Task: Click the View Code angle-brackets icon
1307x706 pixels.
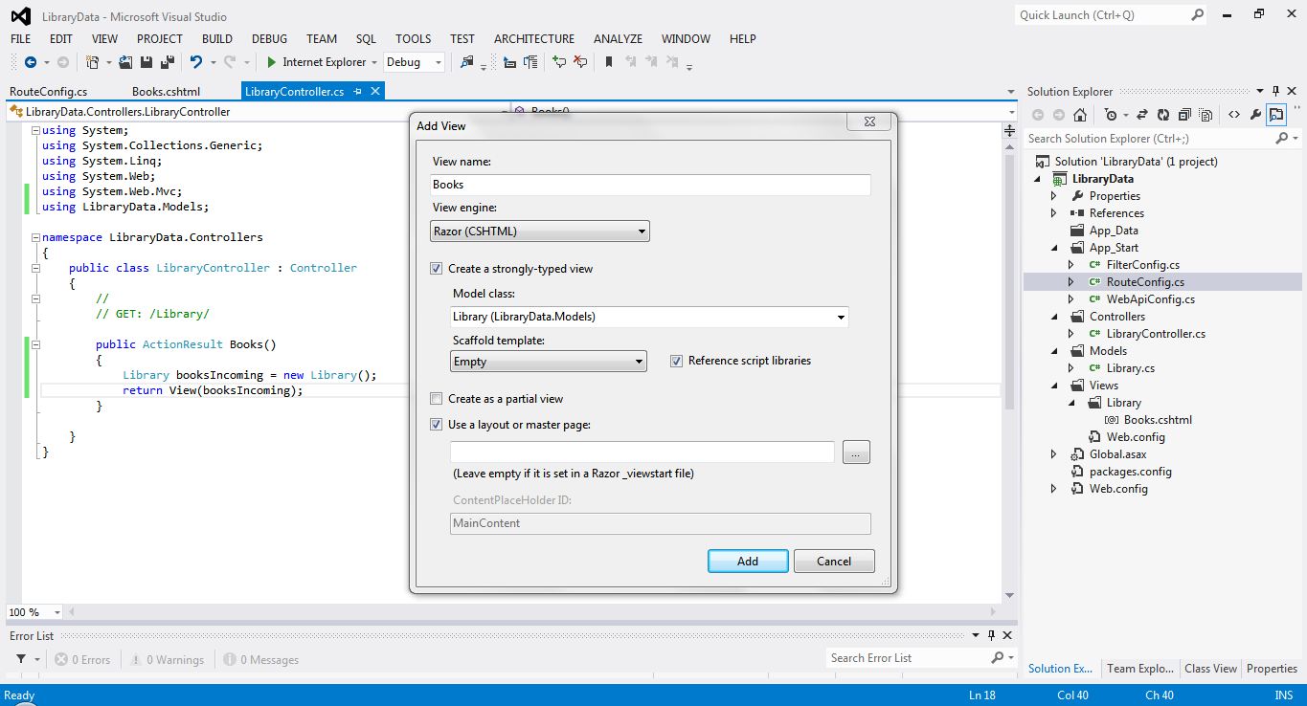Action: point(1234,115)
